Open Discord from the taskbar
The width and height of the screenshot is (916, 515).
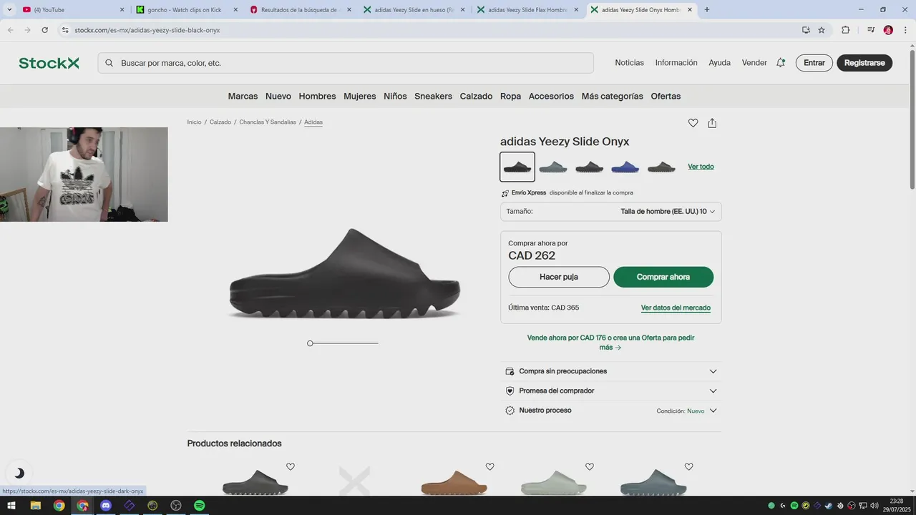(106, 506)
